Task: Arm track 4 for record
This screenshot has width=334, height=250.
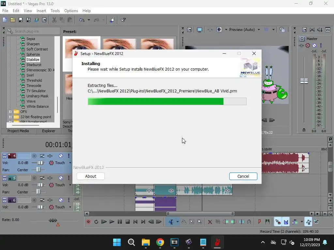Action: [34, 156]
